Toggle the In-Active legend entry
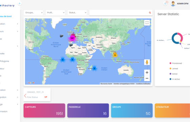 pos(174,79)
